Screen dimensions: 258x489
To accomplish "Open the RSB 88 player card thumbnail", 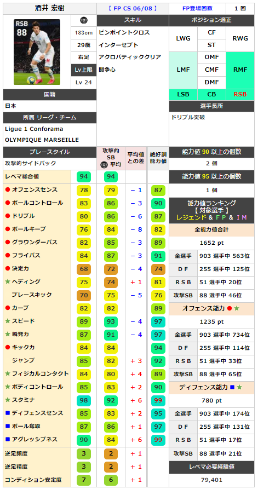I will [37, 52].
